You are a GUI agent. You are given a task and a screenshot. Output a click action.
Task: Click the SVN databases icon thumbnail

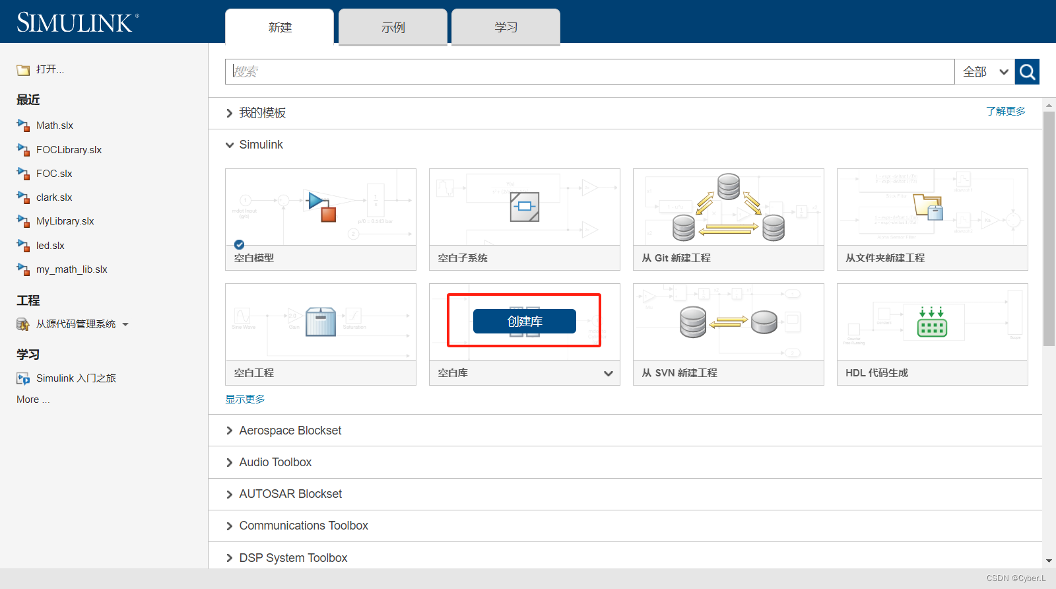729,322
